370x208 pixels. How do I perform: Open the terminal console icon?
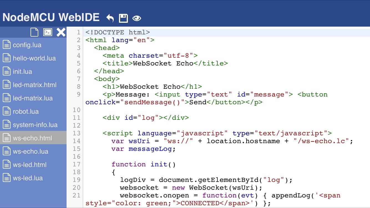coord(48,32)
